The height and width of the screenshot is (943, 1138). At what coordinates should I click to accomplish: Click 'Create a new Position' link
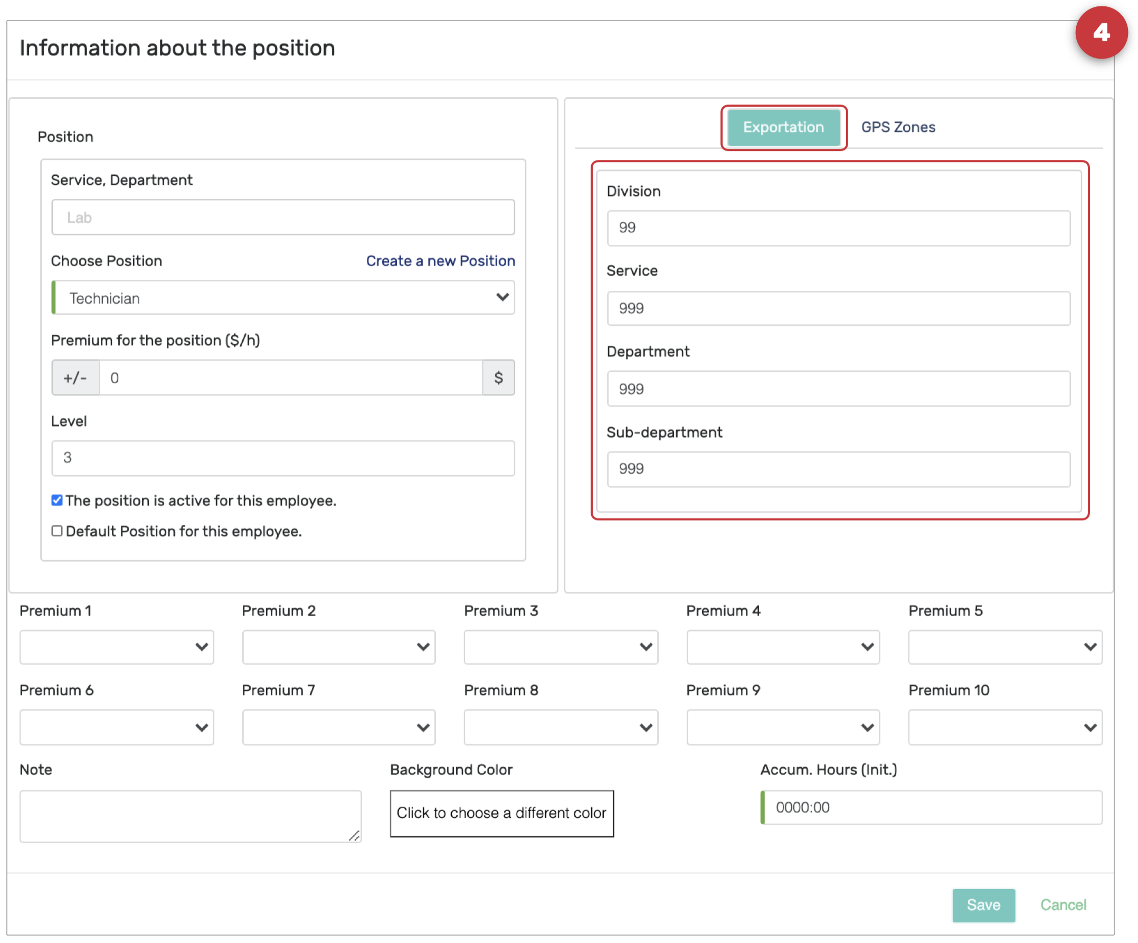click(x=440, y=261)
